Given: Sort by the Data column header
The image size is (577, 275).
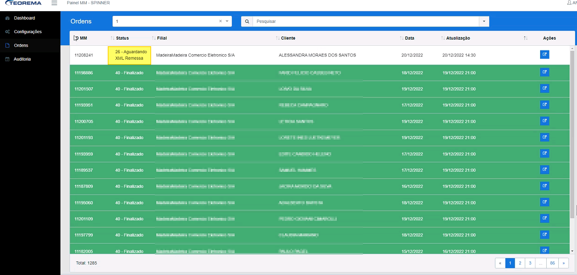Looking at the screenshot, I should coord(409,38).
